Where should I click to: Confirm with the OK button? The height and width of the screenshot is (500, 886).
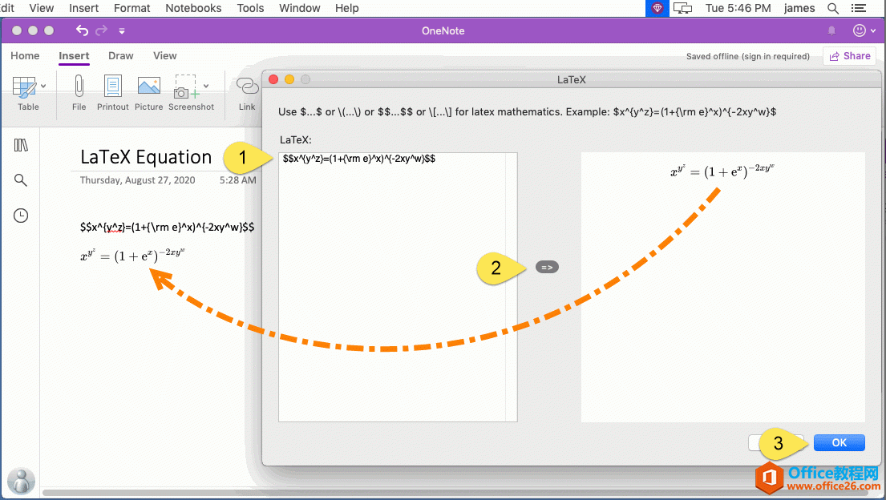point(839,443)
